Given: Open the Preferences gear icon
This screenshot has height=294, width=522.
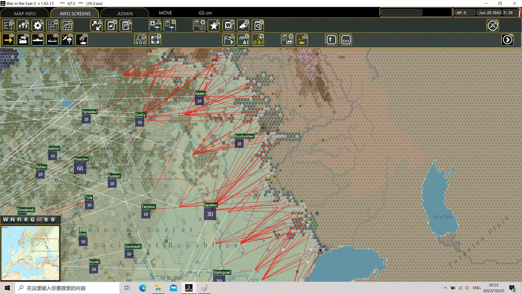Looking at the screenshot, I should pos(38,26).
